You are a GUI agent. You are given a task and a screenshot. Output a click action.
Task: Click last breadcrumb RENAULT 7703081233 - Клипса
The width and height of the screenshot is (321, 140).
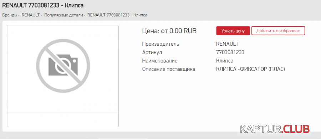pyautogui.click(x=117, y=15)
